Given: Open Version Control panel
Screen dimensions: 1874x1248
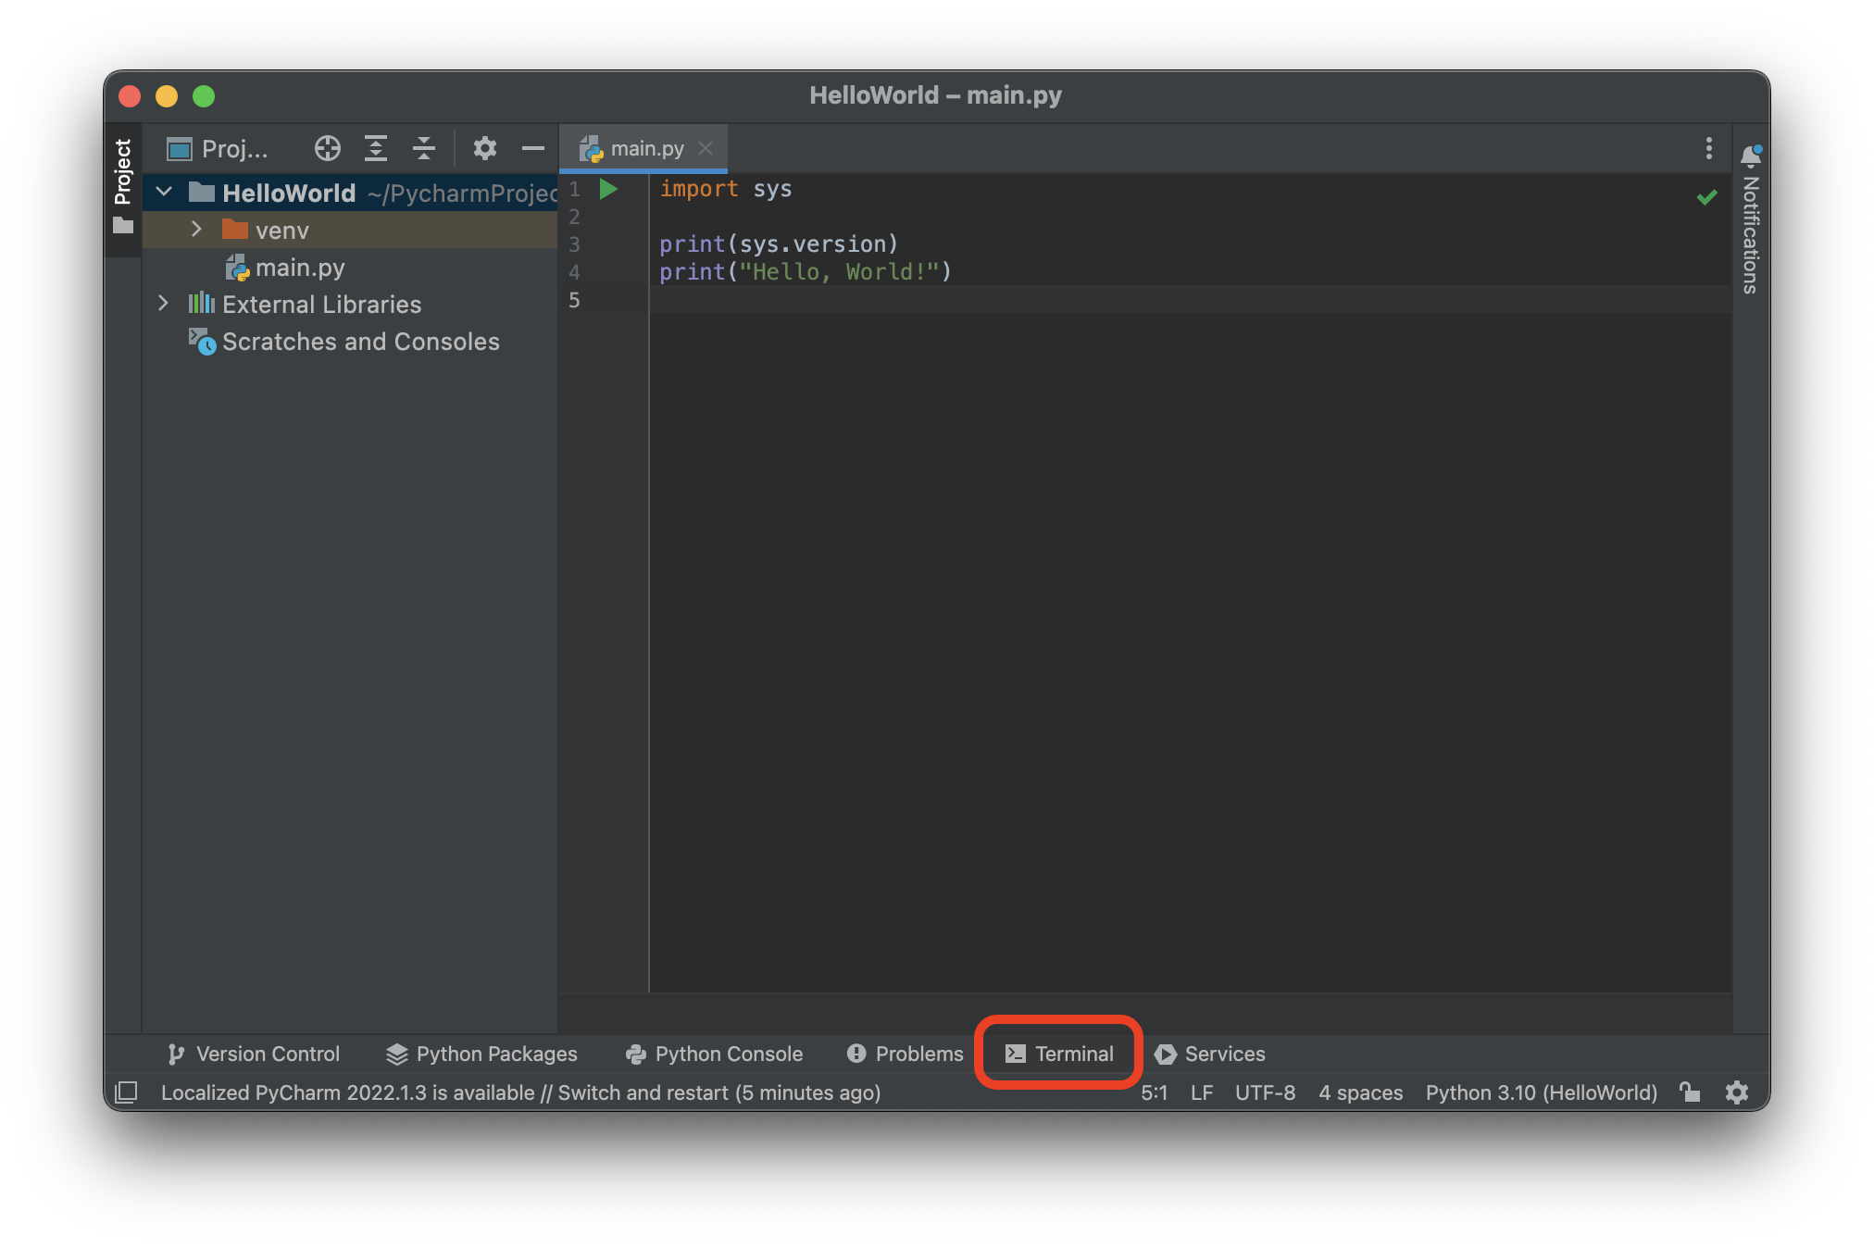Looking at the screenshot, I should (256, 1053).
